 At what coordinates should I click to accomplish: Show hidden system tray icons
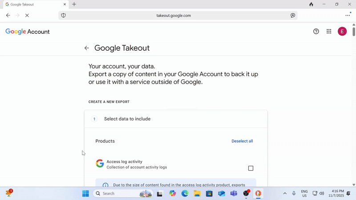[x=285, y=193]
